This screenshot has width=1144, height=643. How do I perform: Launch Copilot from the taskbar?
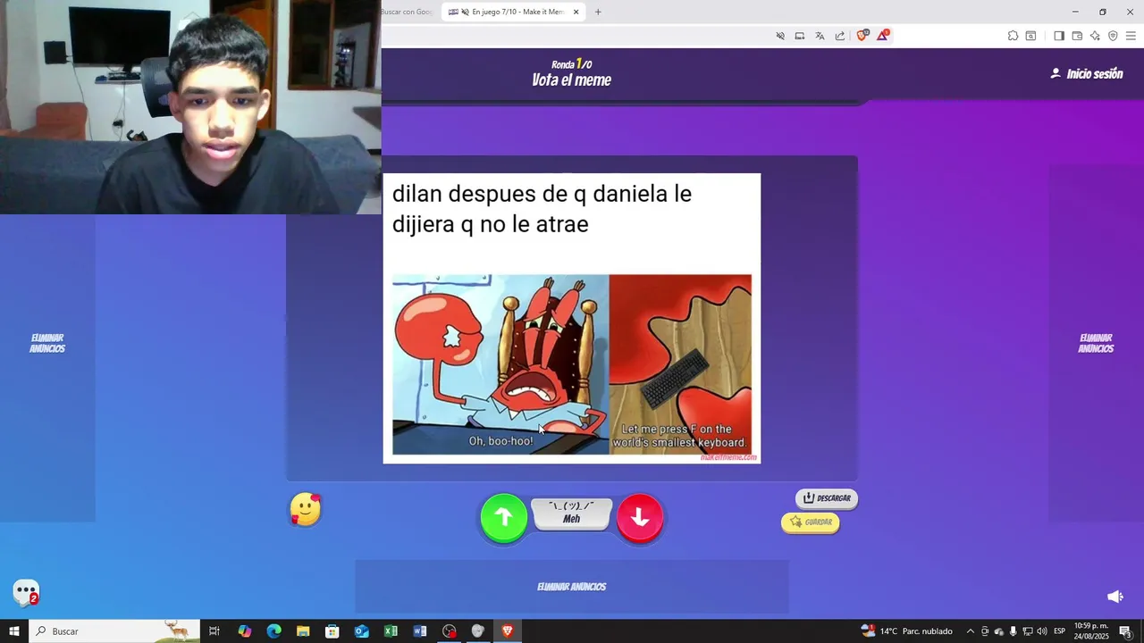pos(245,631)
